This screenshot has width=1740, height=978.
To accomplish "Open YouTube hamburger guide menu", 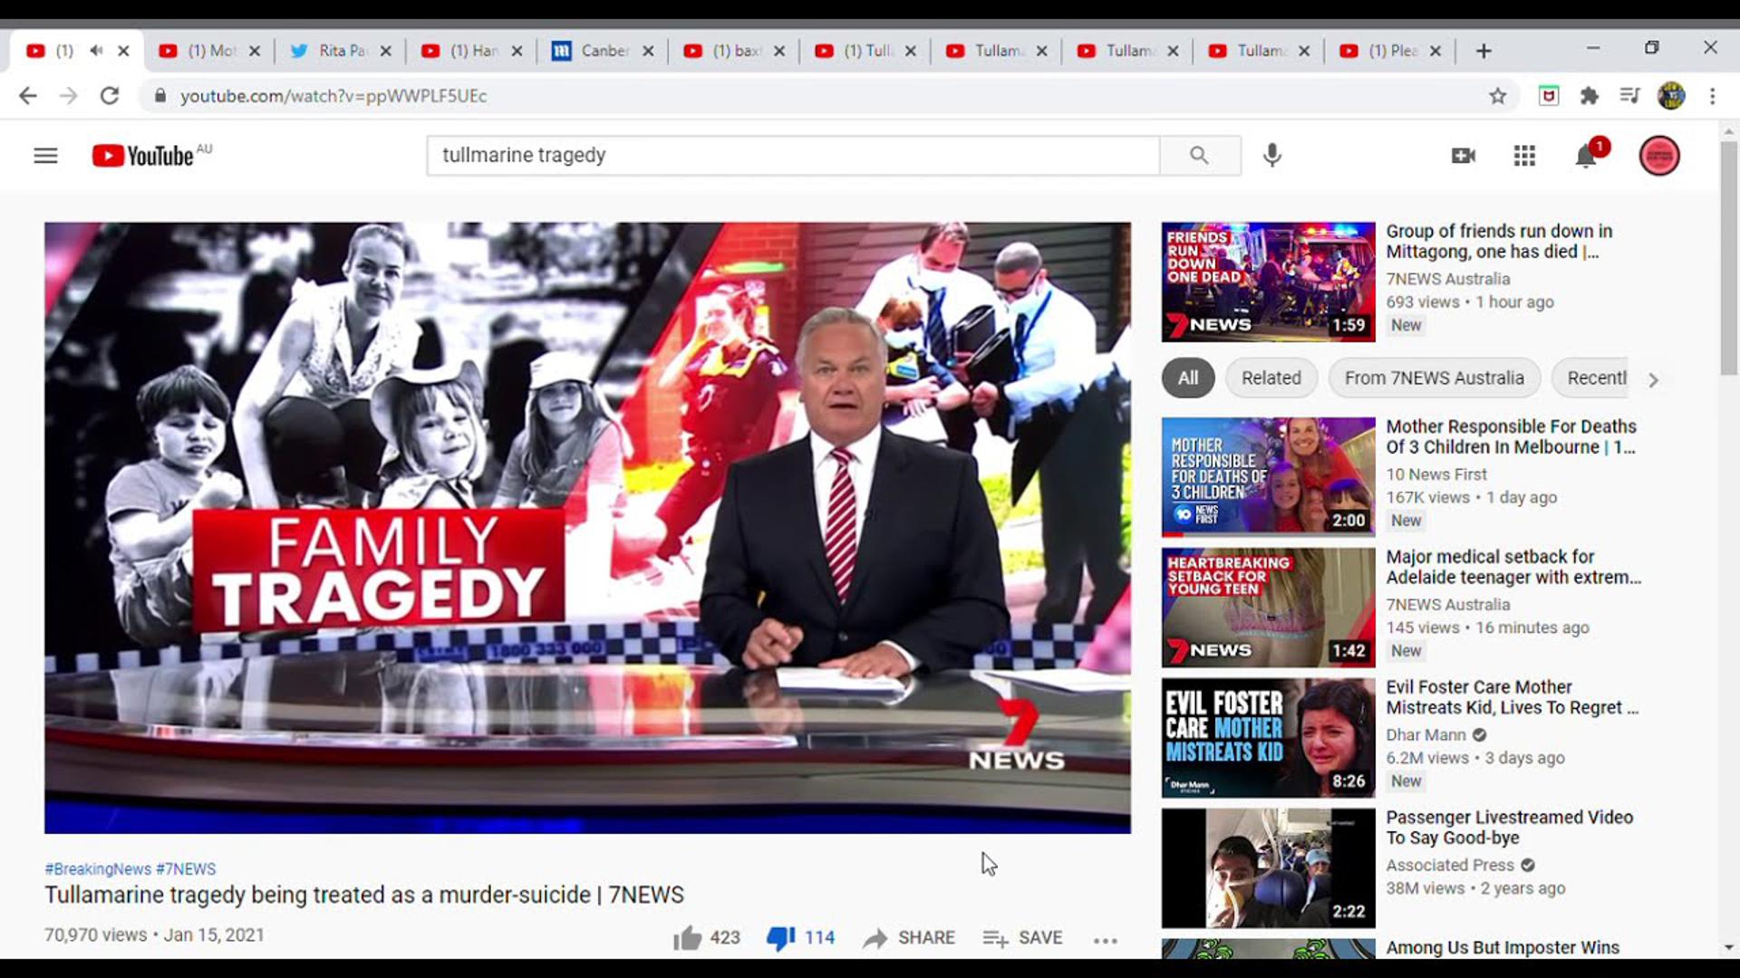I will point(45,156).
